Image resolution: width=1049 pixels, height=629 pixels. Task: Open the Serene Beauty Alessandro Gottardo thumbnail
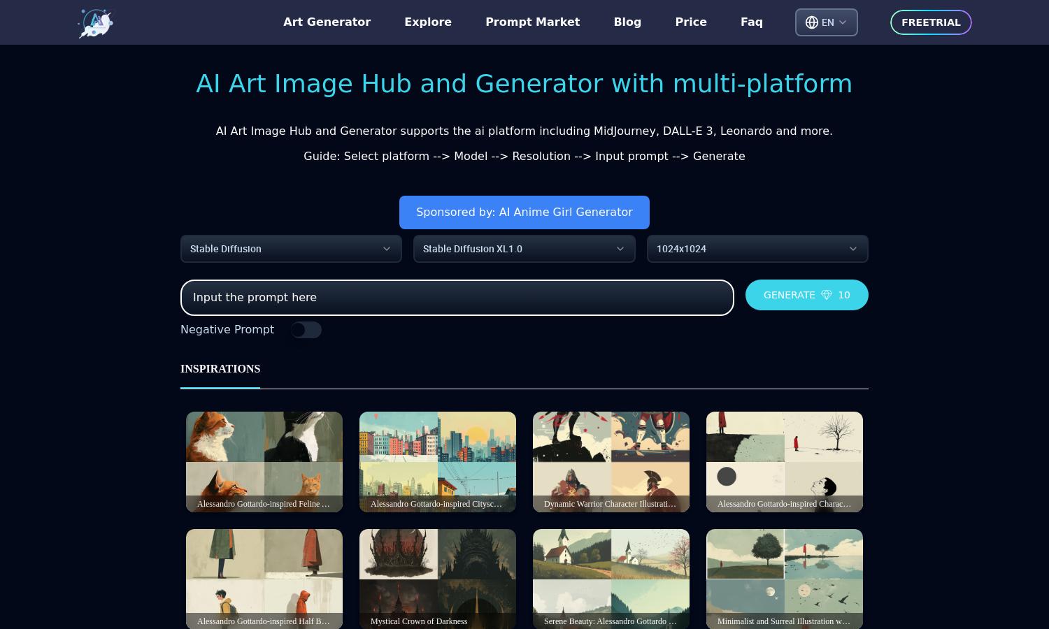click(611, 579)
